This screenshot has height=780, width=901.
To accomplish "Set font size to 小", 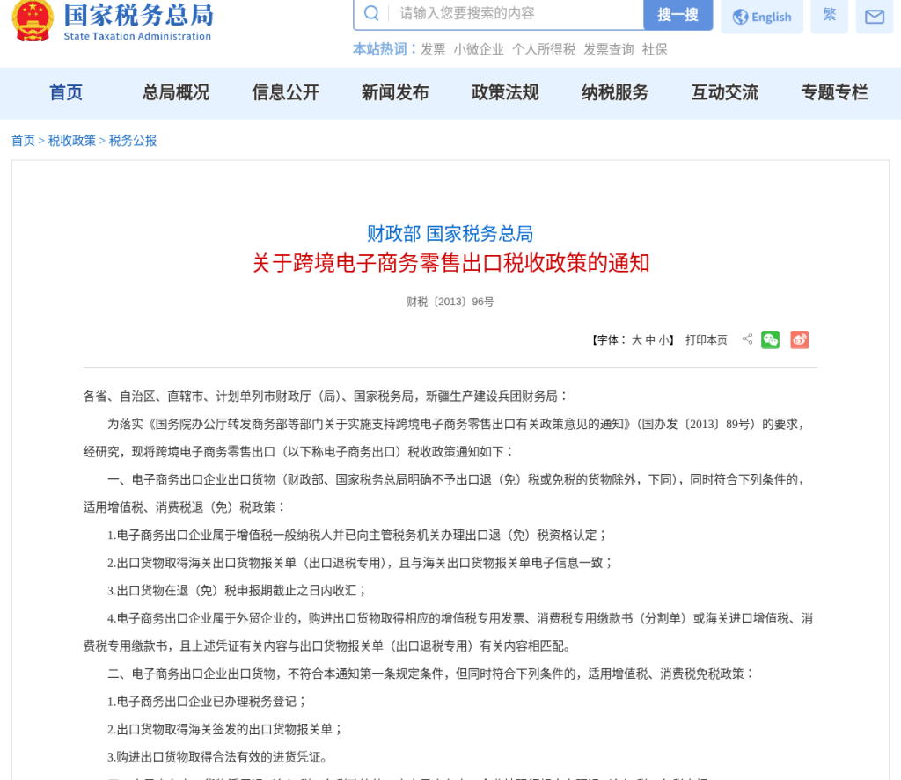I will coord(663,340).
